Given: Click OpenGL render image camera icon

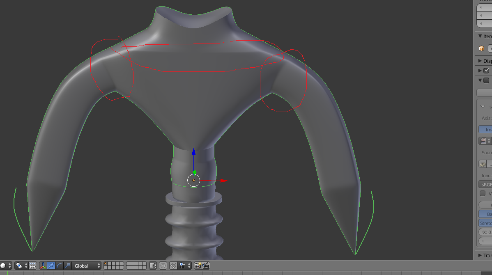Looking at the screenshot, I should [x=198, y=266].
